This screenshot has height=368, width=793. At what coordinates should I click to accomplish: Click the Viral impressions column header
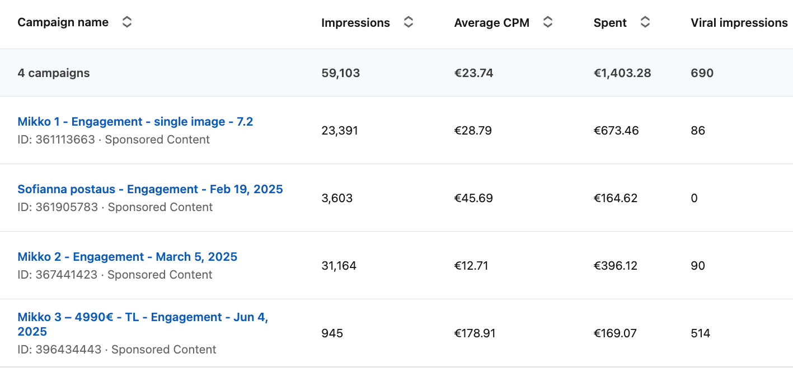(739, 23)
